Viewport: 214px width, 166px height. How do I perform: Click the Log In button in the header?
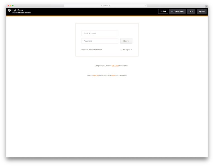click(191, 11)
